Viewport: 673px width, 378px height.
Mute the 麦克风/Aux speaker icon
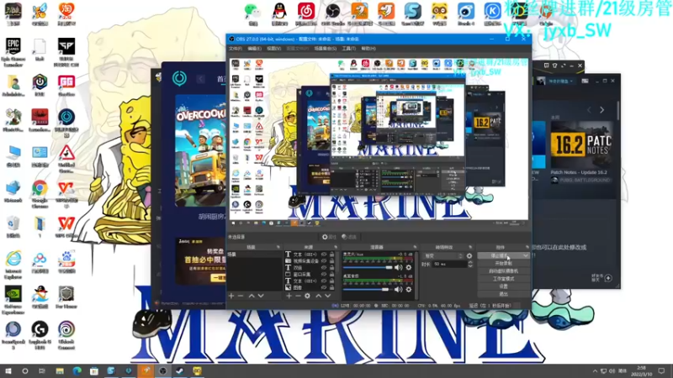(x=399, y=267)
